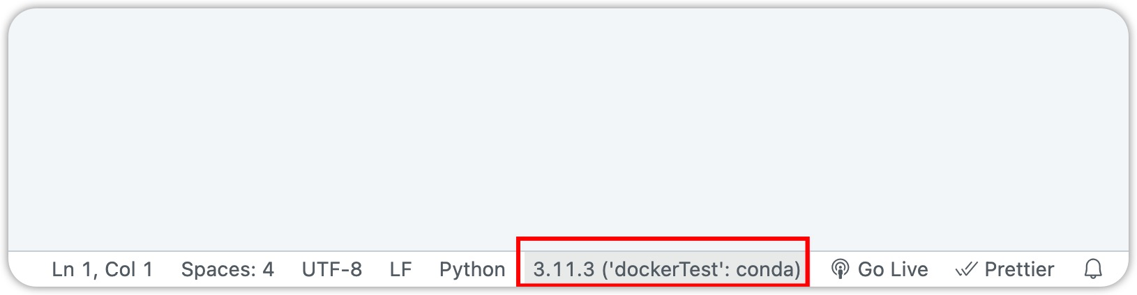The height and width of the screenshot is (295, 1137).
Task: Open Go to Line via Ln 1, Col 1
Action: coord(102,269)
